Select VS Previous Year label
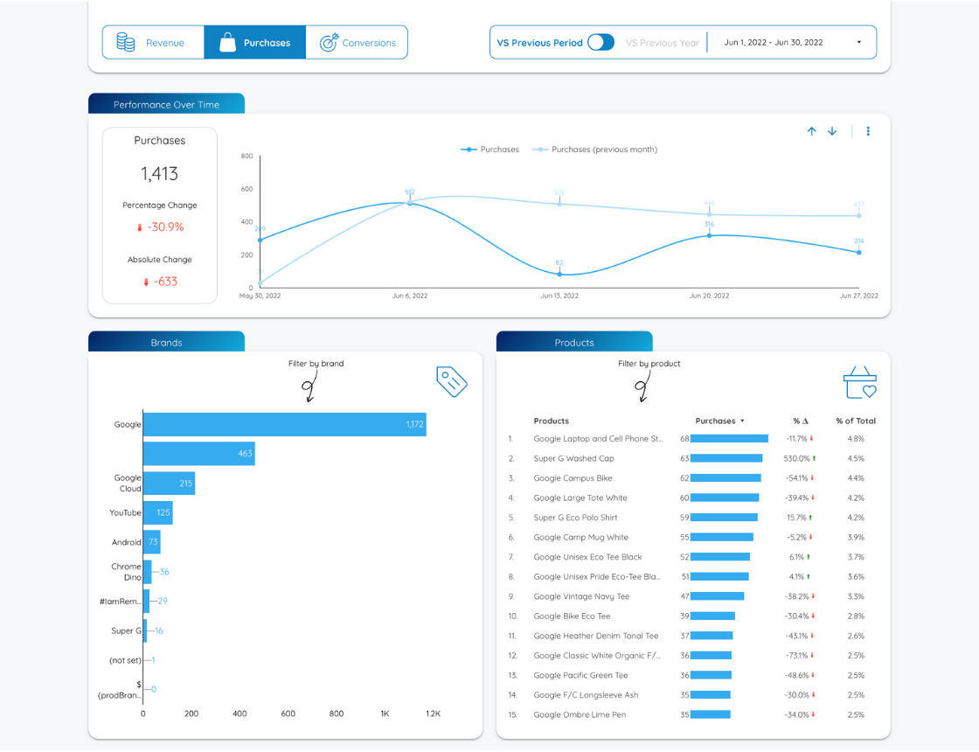979x752 pixels. point(663,43)
